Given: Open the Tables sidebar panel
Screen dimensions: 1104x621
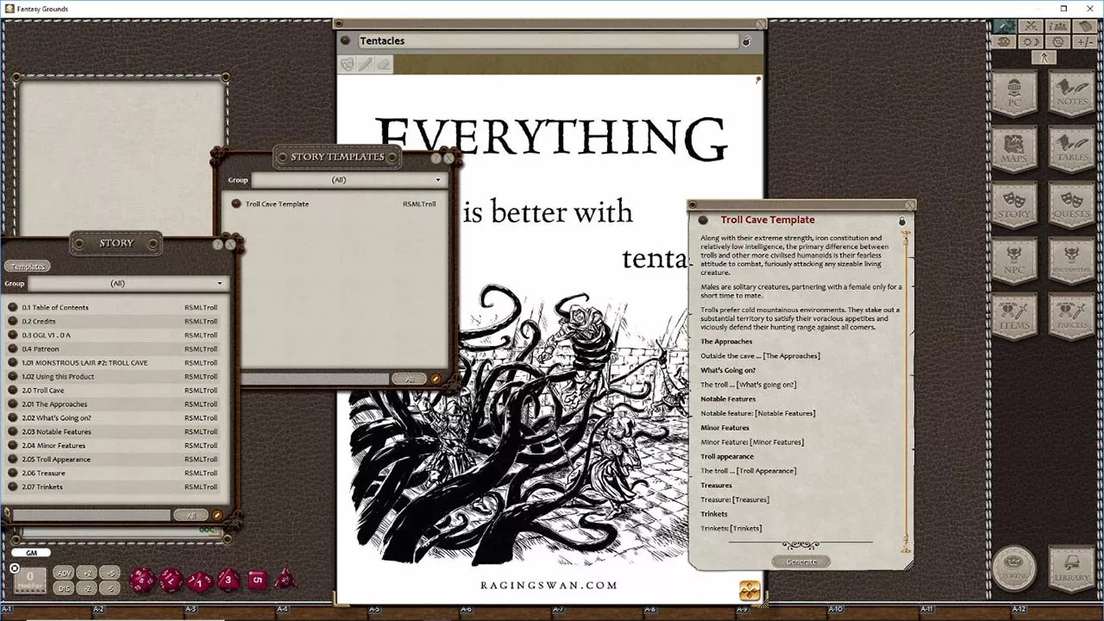Looking at the screenshot, I should click(x=1071, y=150).
